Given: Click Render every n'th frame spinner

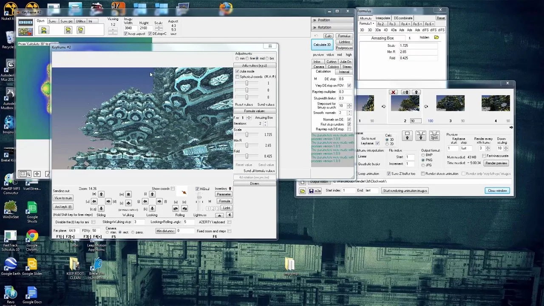Looking at the screenshot, I should 488,148.
